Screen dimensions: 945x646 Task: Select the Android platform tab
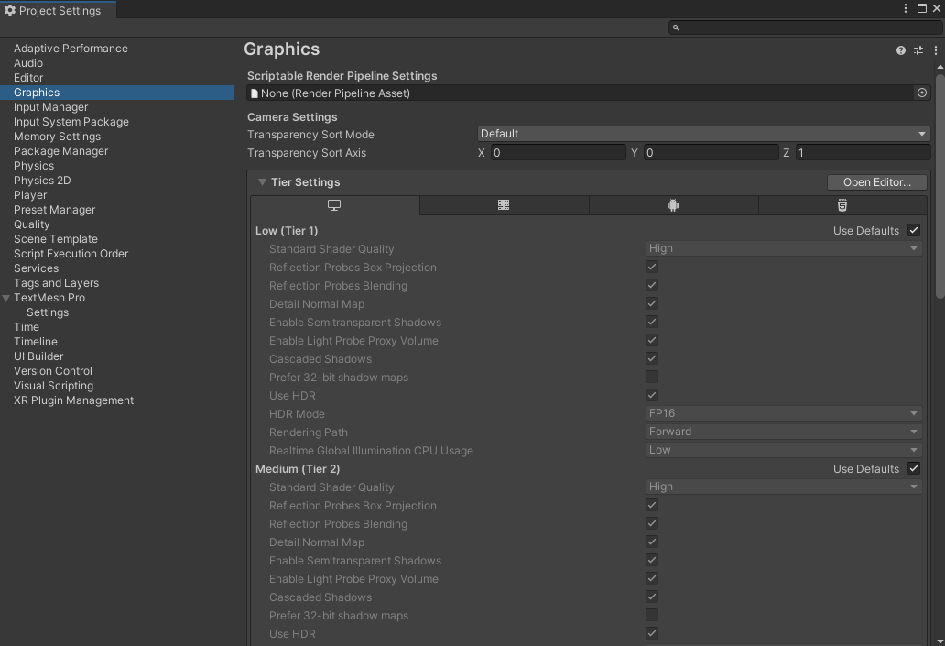click(x=673, y=205)
